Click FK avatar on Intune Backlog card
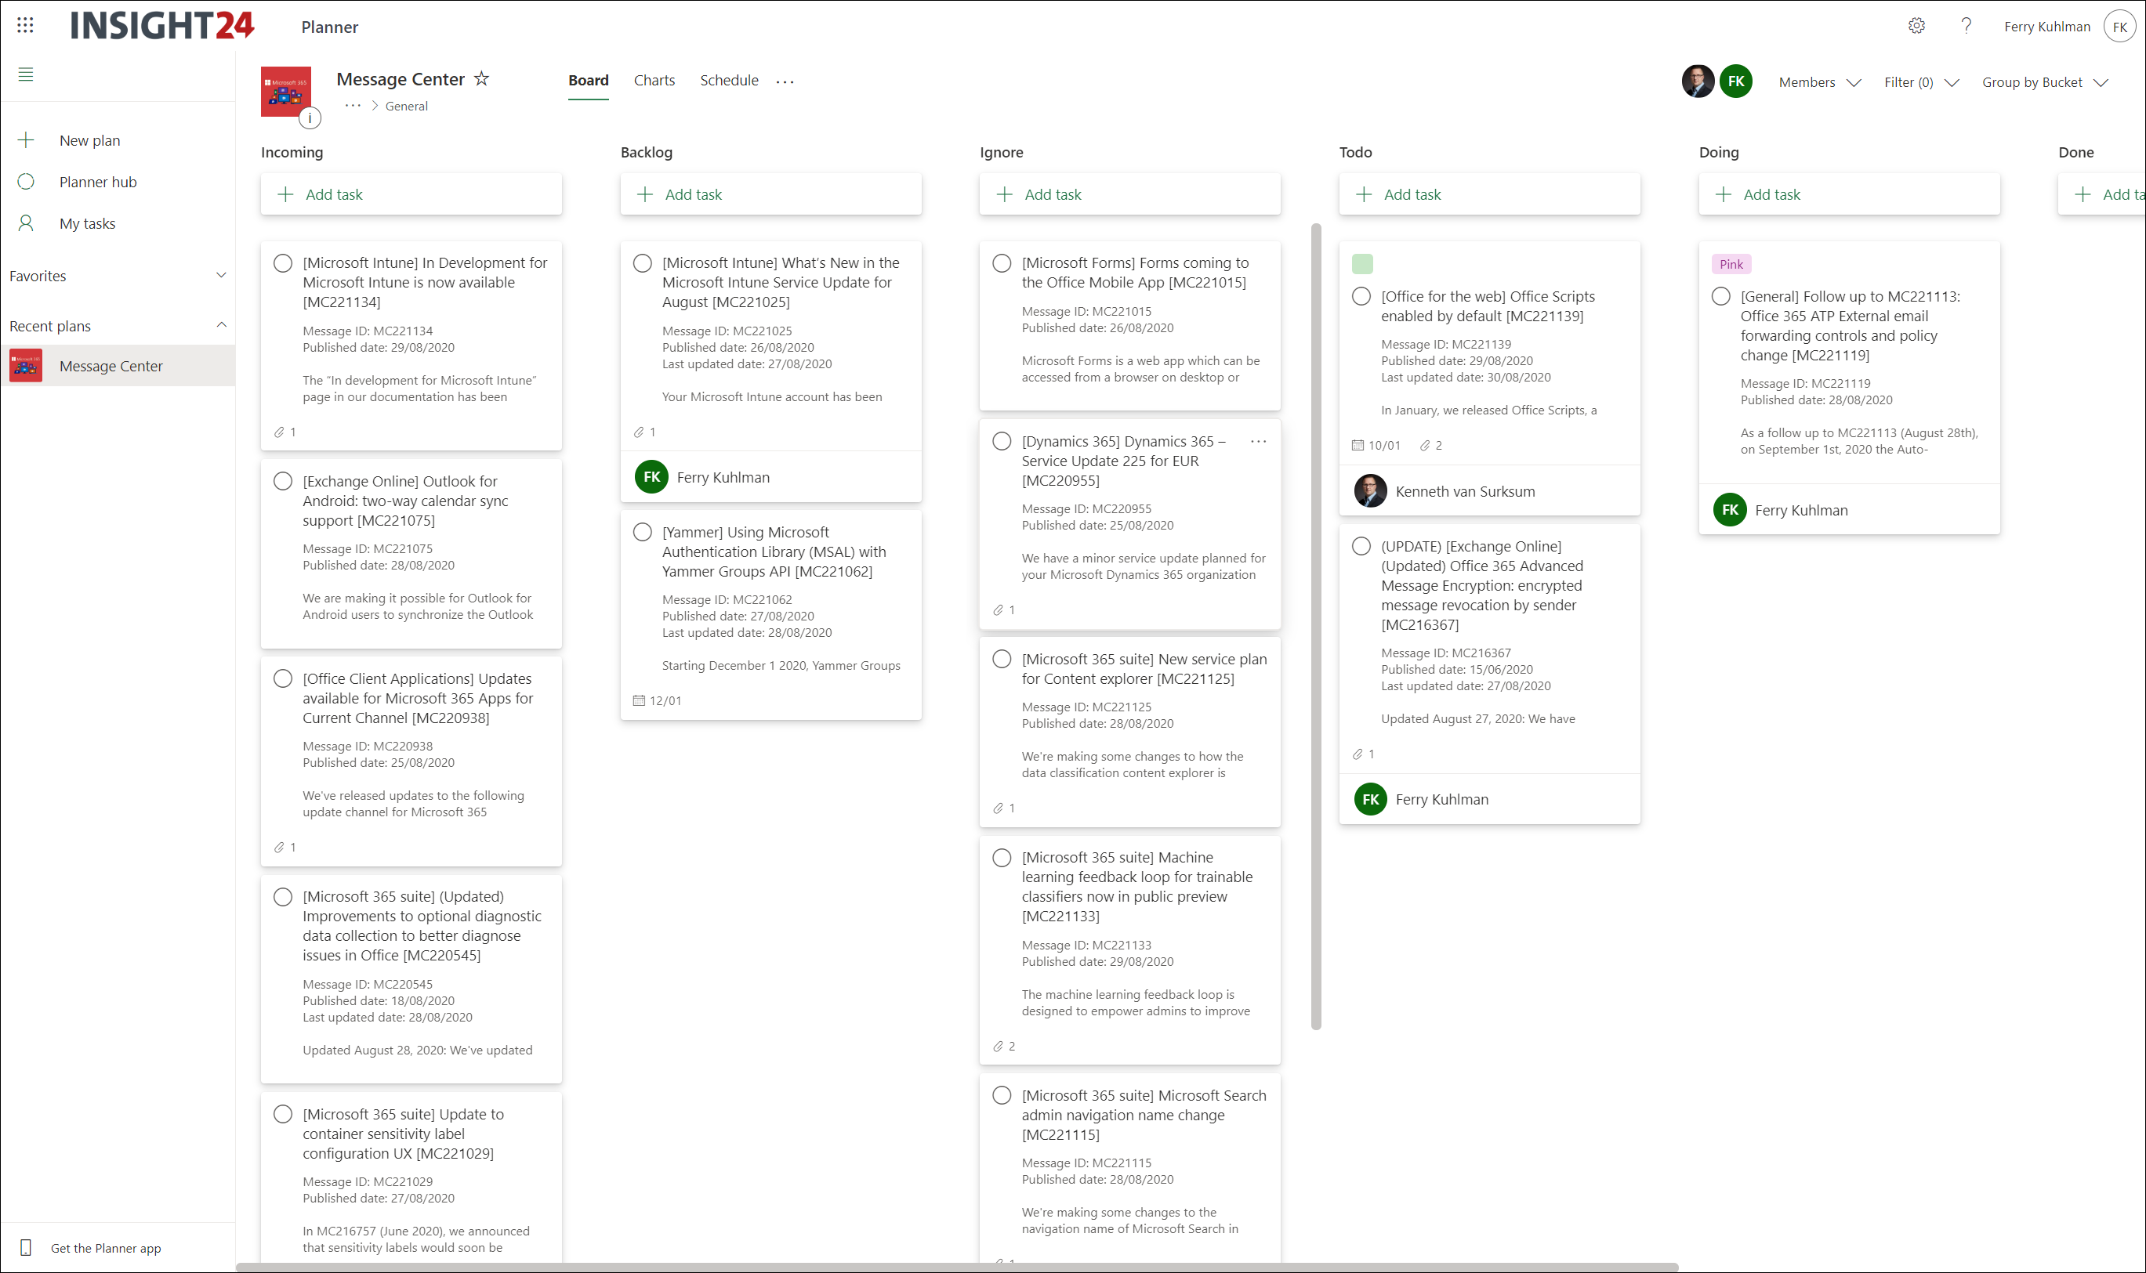The height and width of the screenshot is (1273, 2146). tap(651, 477)
